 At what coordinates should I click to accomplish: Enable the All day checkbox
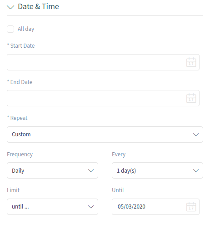coord(10,29)
